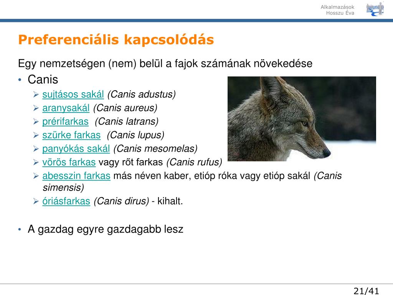Click the óriásfarkas link
The width and height of the screenshot is (393, 295).
(66, 201)
